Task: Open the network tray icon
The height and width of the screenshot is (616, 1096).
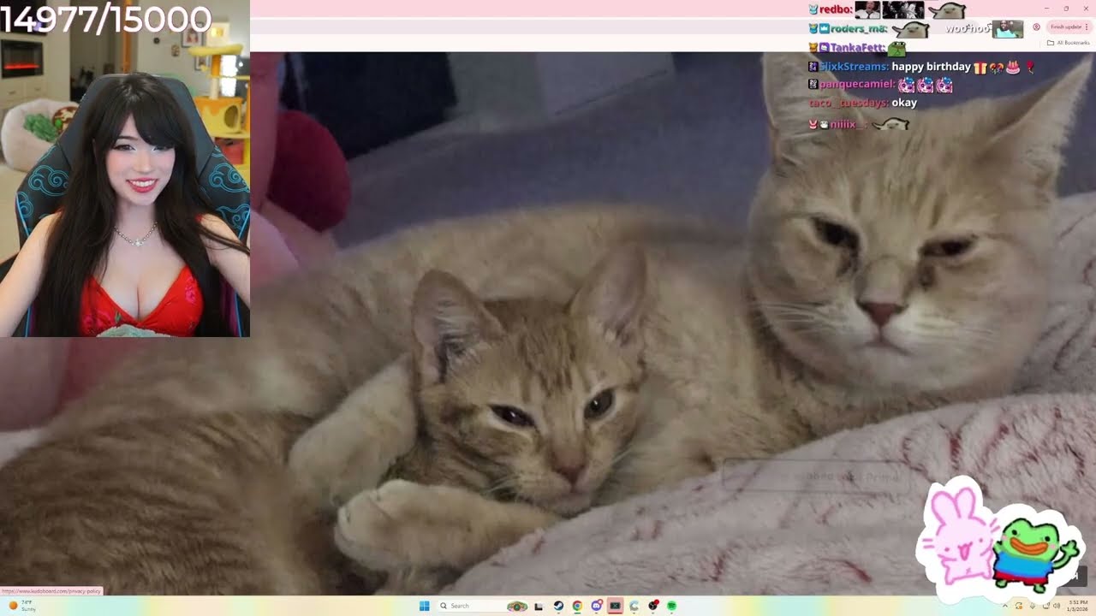Action: pyautogui.click(x=1045, y=606)
